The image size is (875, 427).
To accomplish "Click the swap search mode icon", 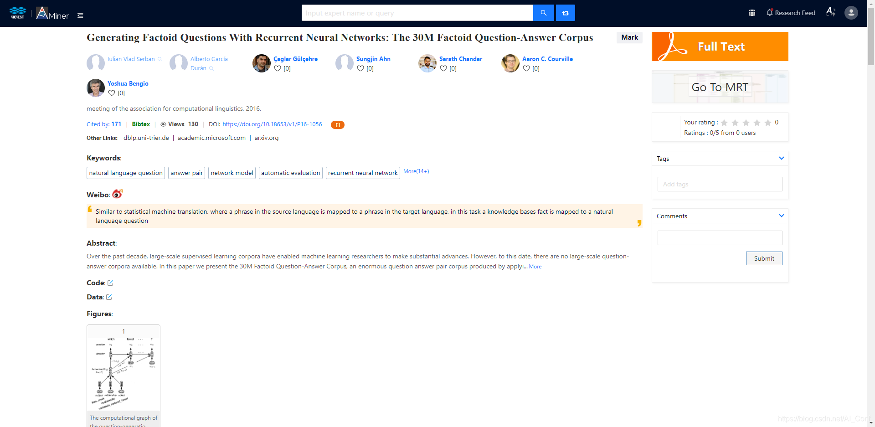I will pos(566,13).
